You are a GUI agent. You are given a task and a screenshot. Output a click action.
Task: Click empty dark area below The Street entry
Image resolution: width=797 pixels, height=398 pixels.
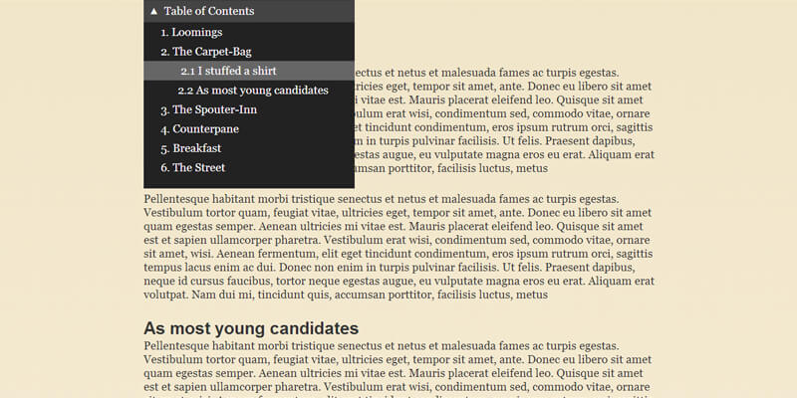point(249,181)
